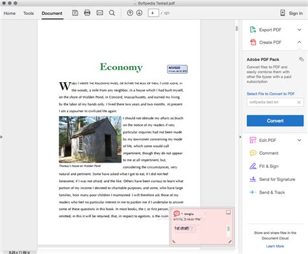Send file by email envelope icon
308x254 pixels.
(99, 13)
